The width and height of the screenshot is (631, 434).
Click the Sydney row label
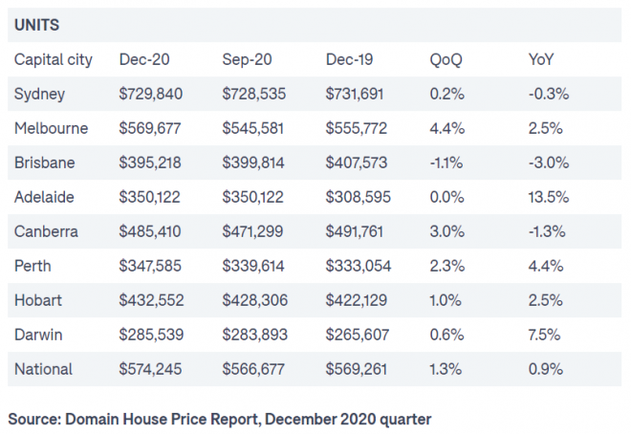point(41,94)
